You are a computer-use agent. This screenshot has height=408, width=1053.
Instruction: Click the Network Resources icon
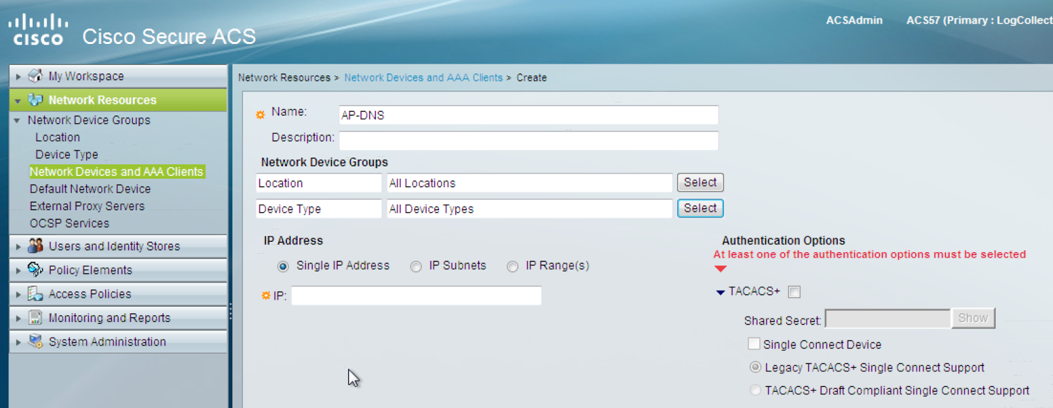pos(36,100)
